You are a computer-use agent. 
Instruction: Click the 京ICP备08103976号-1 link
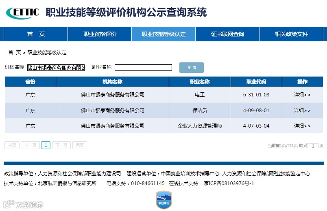tap(229, 183)
